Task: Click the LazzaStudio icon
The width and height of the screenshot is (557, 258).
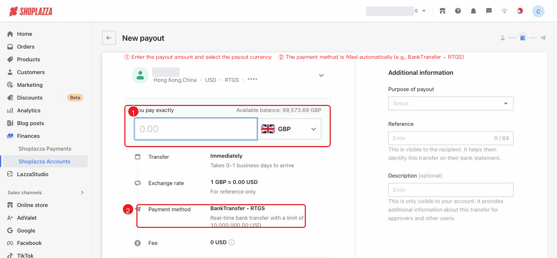Action: click(x=10, y=174)
